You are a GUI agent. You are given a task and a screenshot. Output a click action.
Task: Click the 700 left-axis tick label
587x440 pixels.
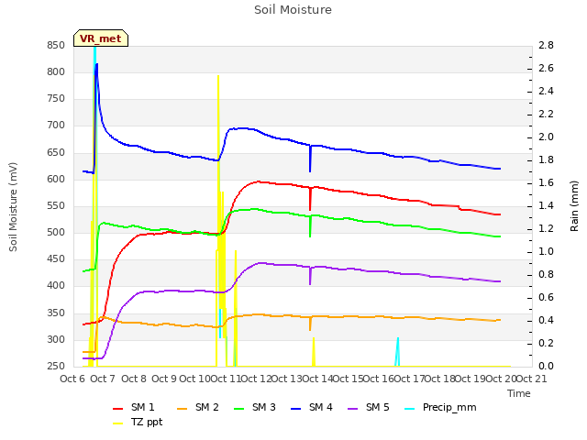(56, 126)
